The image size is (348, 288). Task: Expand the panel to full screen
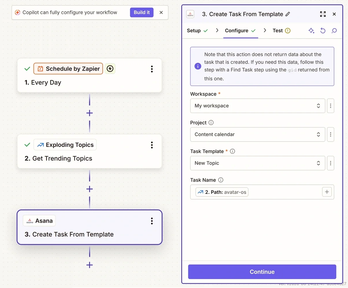(x=323, y=14)
